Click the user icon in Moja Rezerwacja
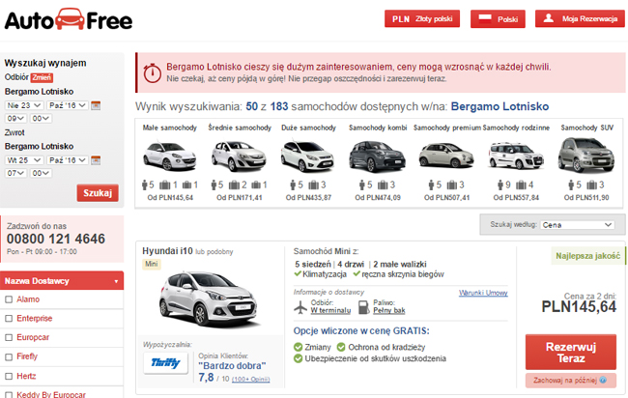This screenshot has width=628, height=398. [x=549, y=18]
